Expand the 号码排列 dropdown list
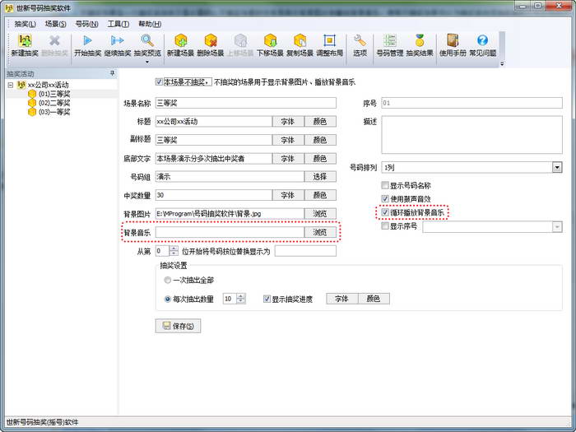The image size is (576, 432). pyautogui.click(x=557, y=167)
